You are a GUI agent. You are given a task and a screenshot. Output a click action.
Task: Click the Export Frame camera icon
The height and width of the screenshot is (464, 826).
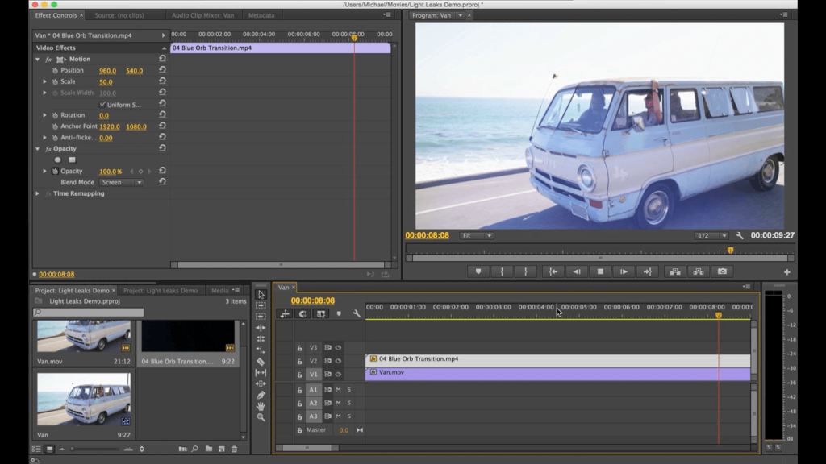click(x=724, y=271)
